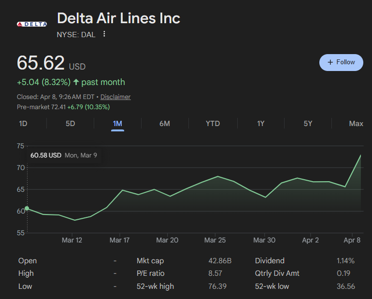Click the Delta airline logo

point(32,24)
